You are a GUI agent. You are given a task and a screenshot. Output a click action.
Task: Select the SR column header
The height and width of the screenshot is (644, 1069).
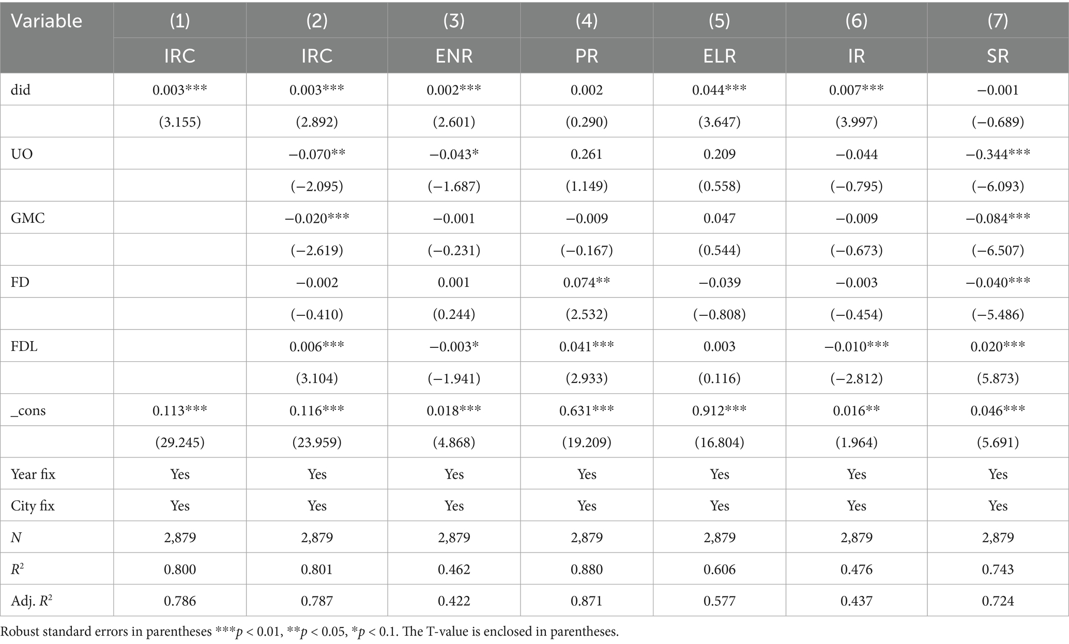coord(997,56)
